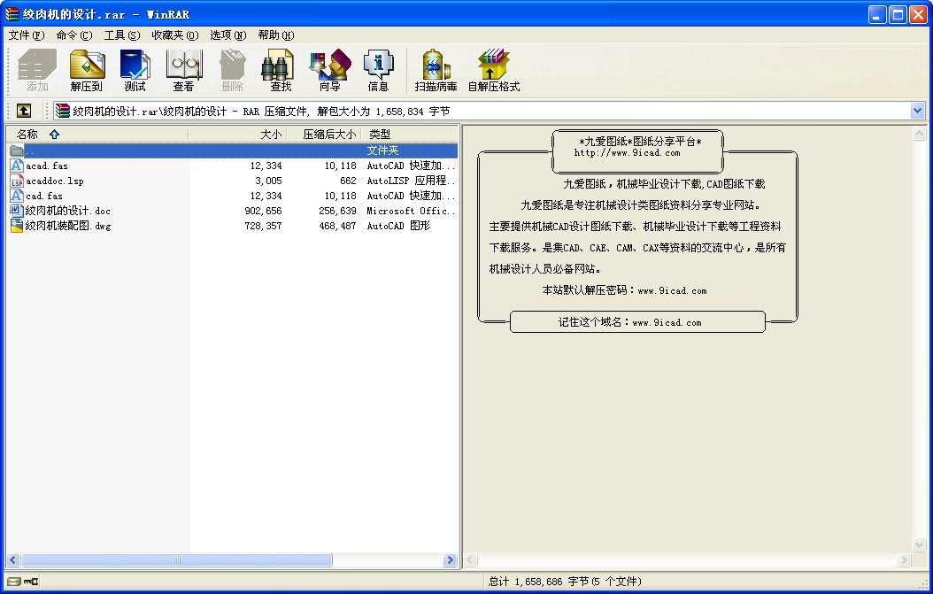Image resolution: width=933 pixels, height=594 pixels.
Task: Click the comment pane scroll right arrow
Action: tap(904, 560)
